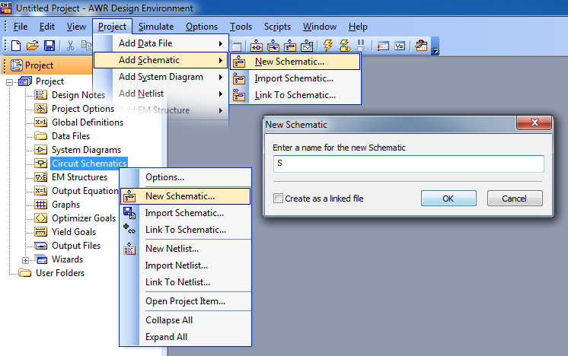Viewport: 568px width, 356px height.
Task: Select Import Netlist in the context menu
Action: [186, 265]
